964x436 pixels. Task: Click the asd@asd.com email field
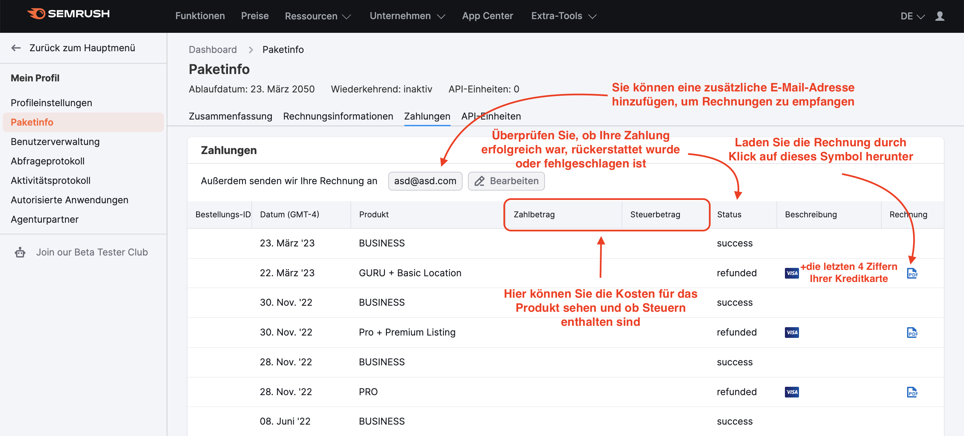tap(425, 181)
